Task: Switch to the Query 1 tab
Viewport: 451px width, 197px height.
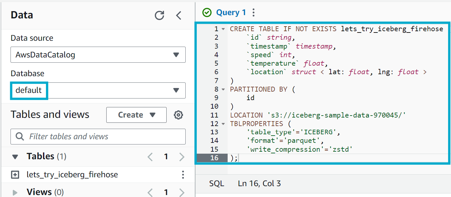Action: point(231,12)
